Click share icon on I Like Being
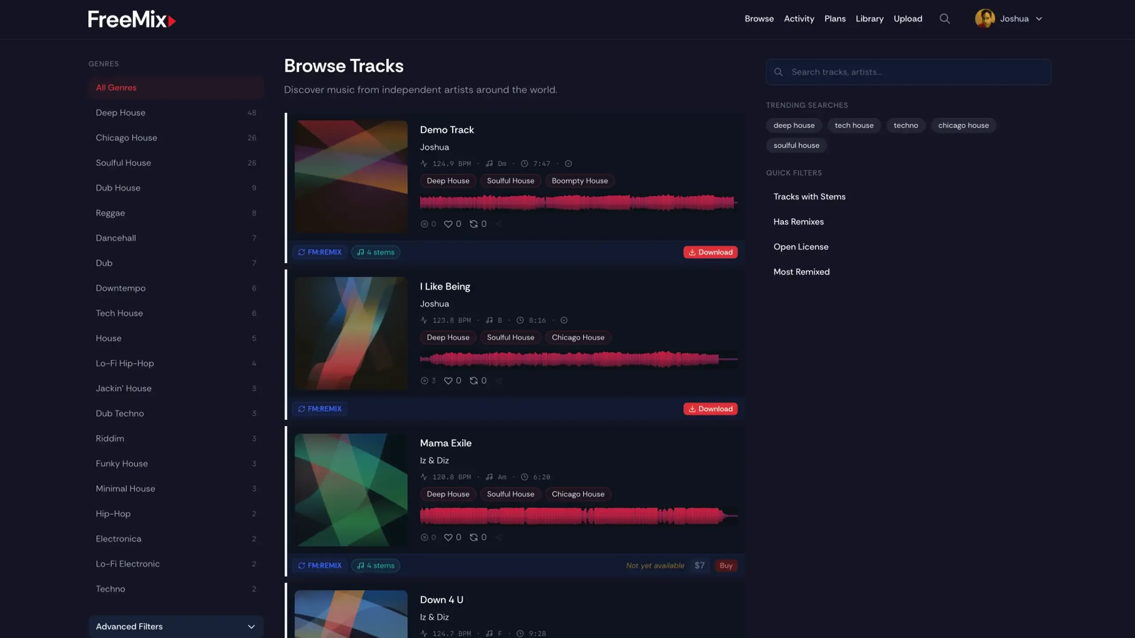The image size is (1135, 638). tap(499, 381)
